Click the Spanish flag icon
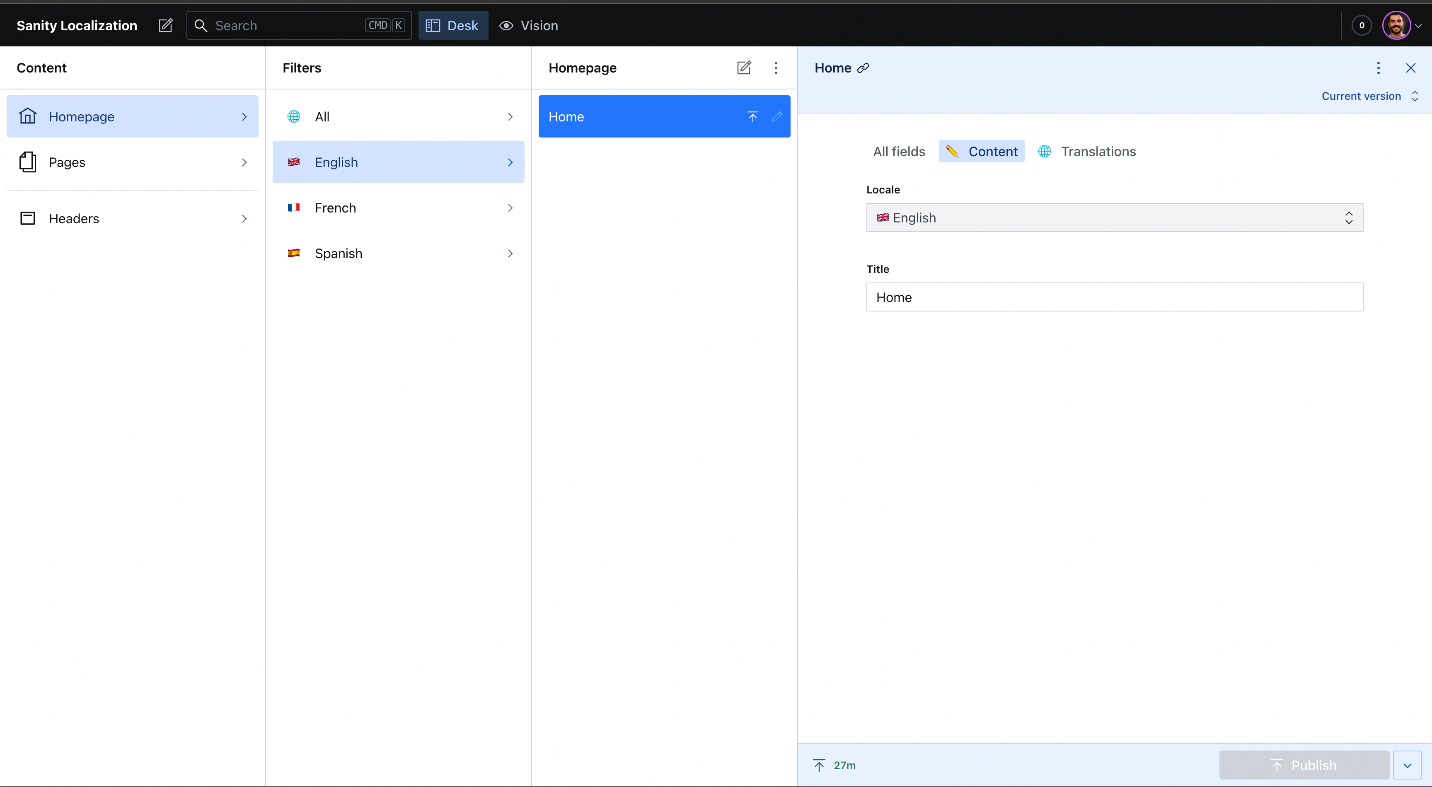The image size is (1432, 787). pos(293,253)
